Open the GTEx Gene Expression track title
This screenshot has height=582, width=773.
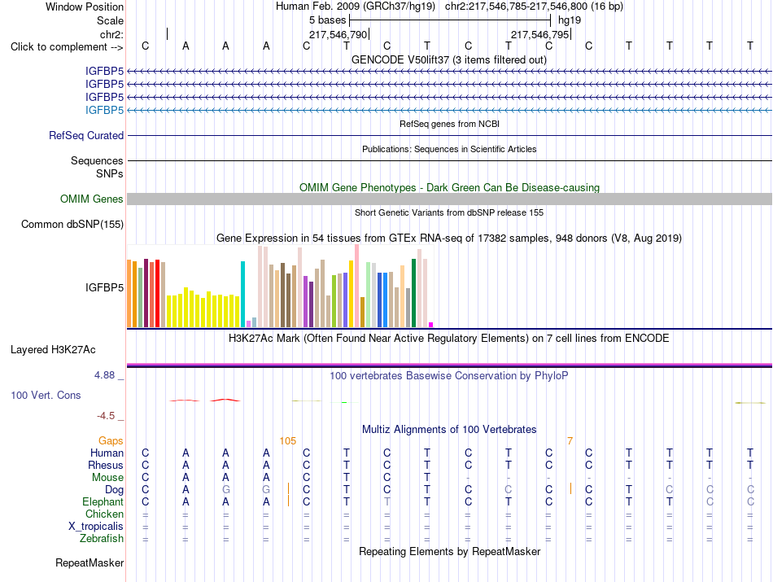pyautogui.click(x=449, y=238)
